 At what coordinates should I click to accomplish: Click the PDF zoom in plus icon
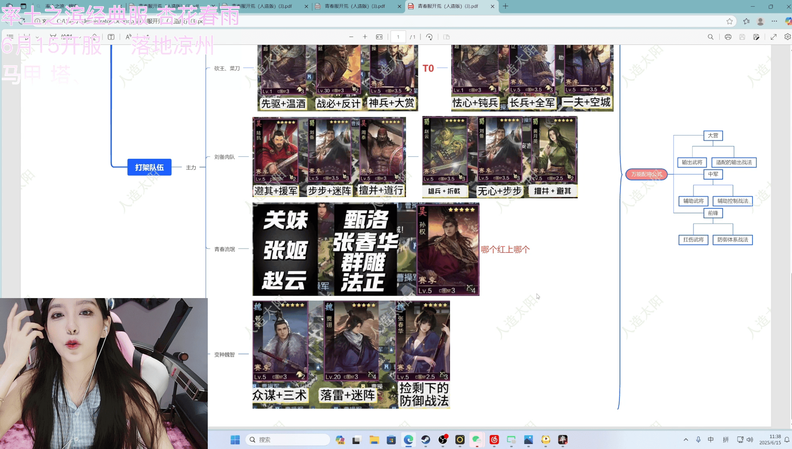(x=365, y=37)
